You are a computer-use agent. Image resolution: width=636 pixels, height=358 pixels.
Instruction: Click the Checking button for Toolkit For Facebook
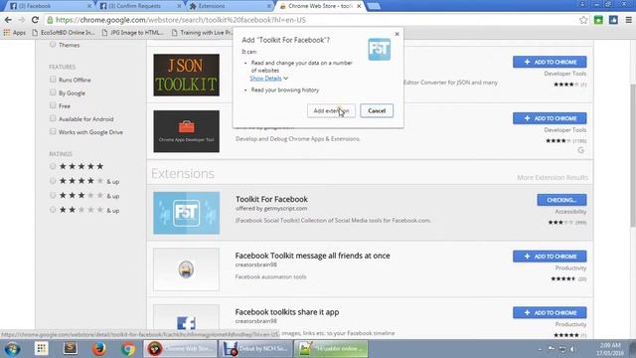[561, 200]
